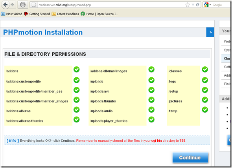The image size is (232, 168).
Task: Click green checkmark for /uploads/thumbs
Action: [151, 100]
